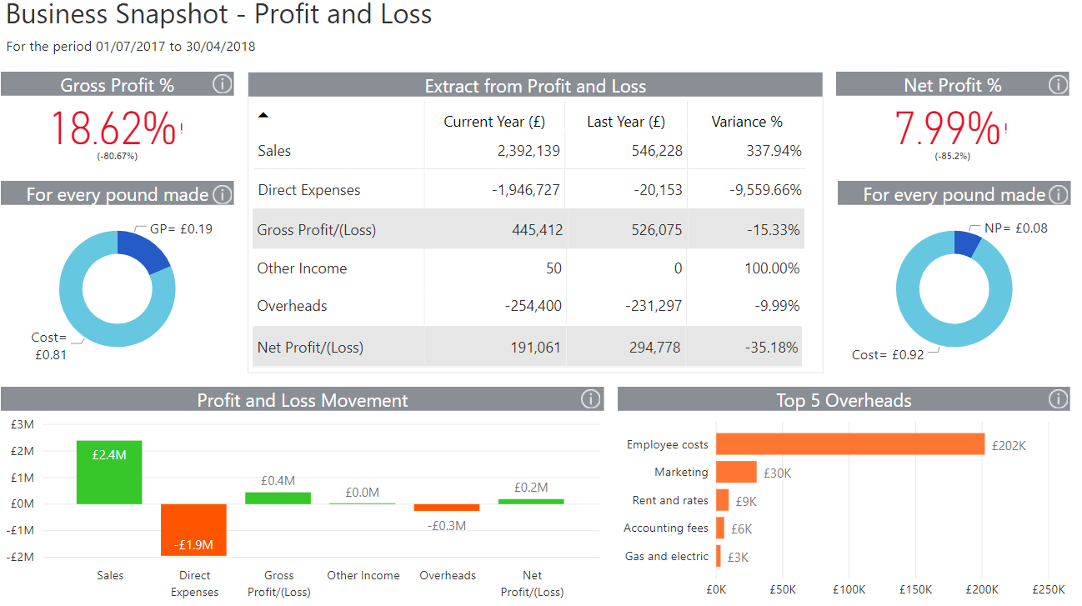Select the Gross Profit/(Loss) row label

317,229
